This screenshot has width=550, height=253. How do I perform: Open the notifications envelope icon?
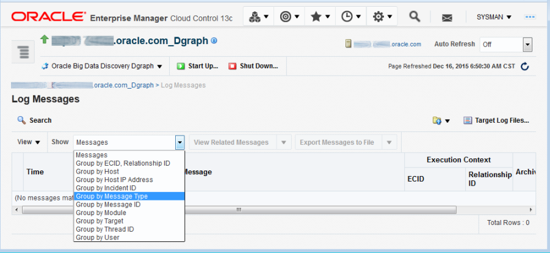pos(447,18)
